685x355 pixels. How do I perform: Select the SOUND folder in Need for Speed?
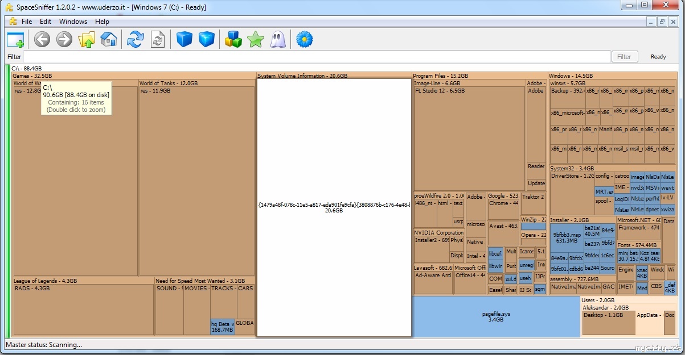tap(169, 310)
